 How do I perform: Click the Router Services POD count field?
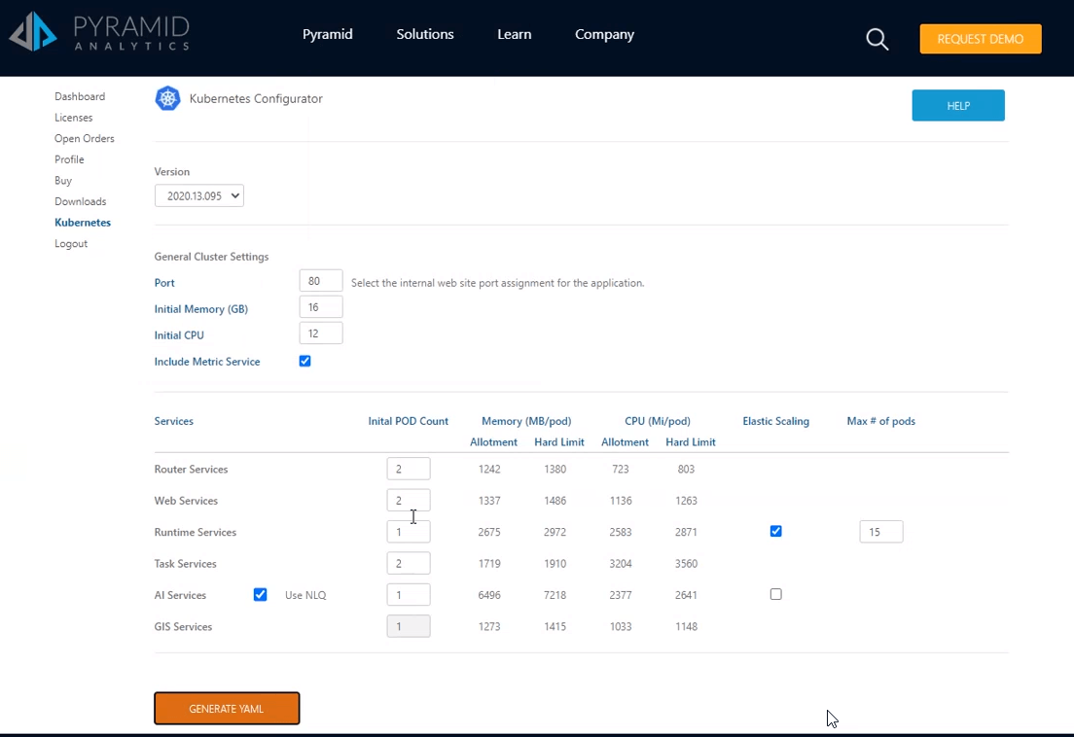pyautogui.click(x=409, y=469)
